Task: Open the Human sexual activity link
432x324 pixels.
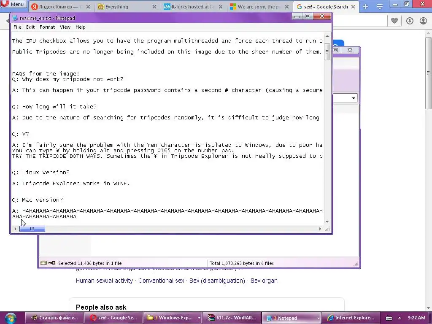Action: click(104, 281)
